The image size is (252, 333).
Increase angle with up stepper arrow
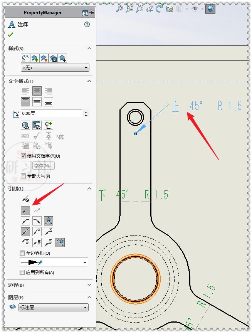(86, 111)
